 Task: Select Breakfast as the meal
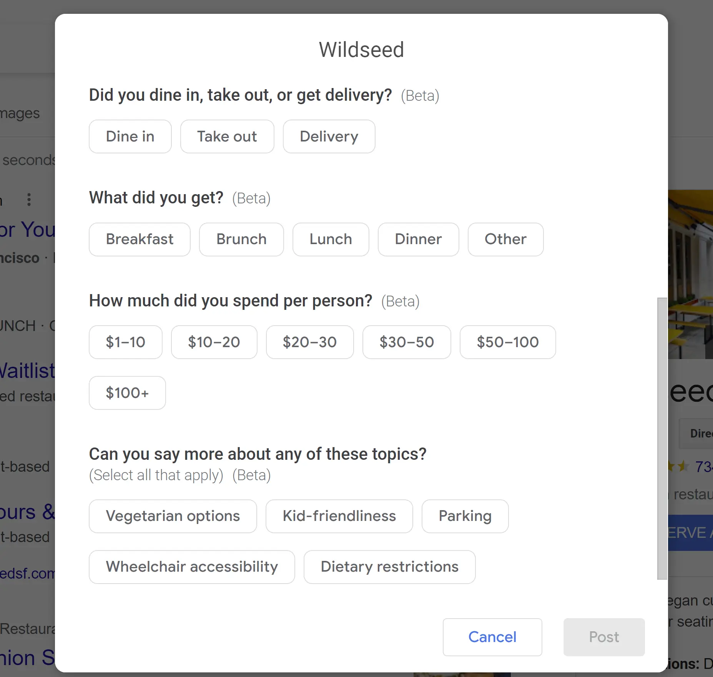(140, 239)
